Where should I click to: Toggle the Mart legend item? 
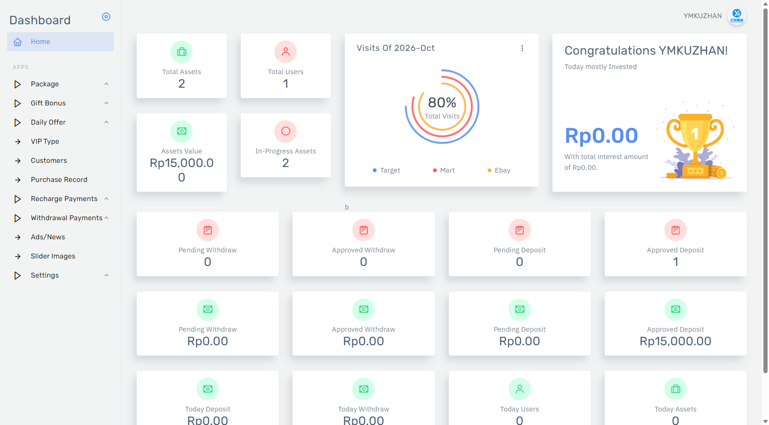point(444,170)
